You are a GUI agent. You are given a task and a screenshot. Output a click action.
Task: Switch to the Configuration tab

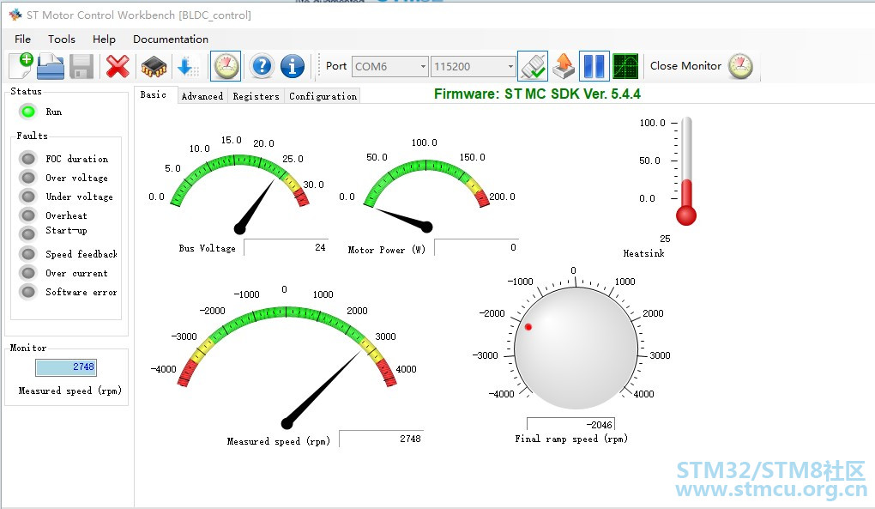323,96
